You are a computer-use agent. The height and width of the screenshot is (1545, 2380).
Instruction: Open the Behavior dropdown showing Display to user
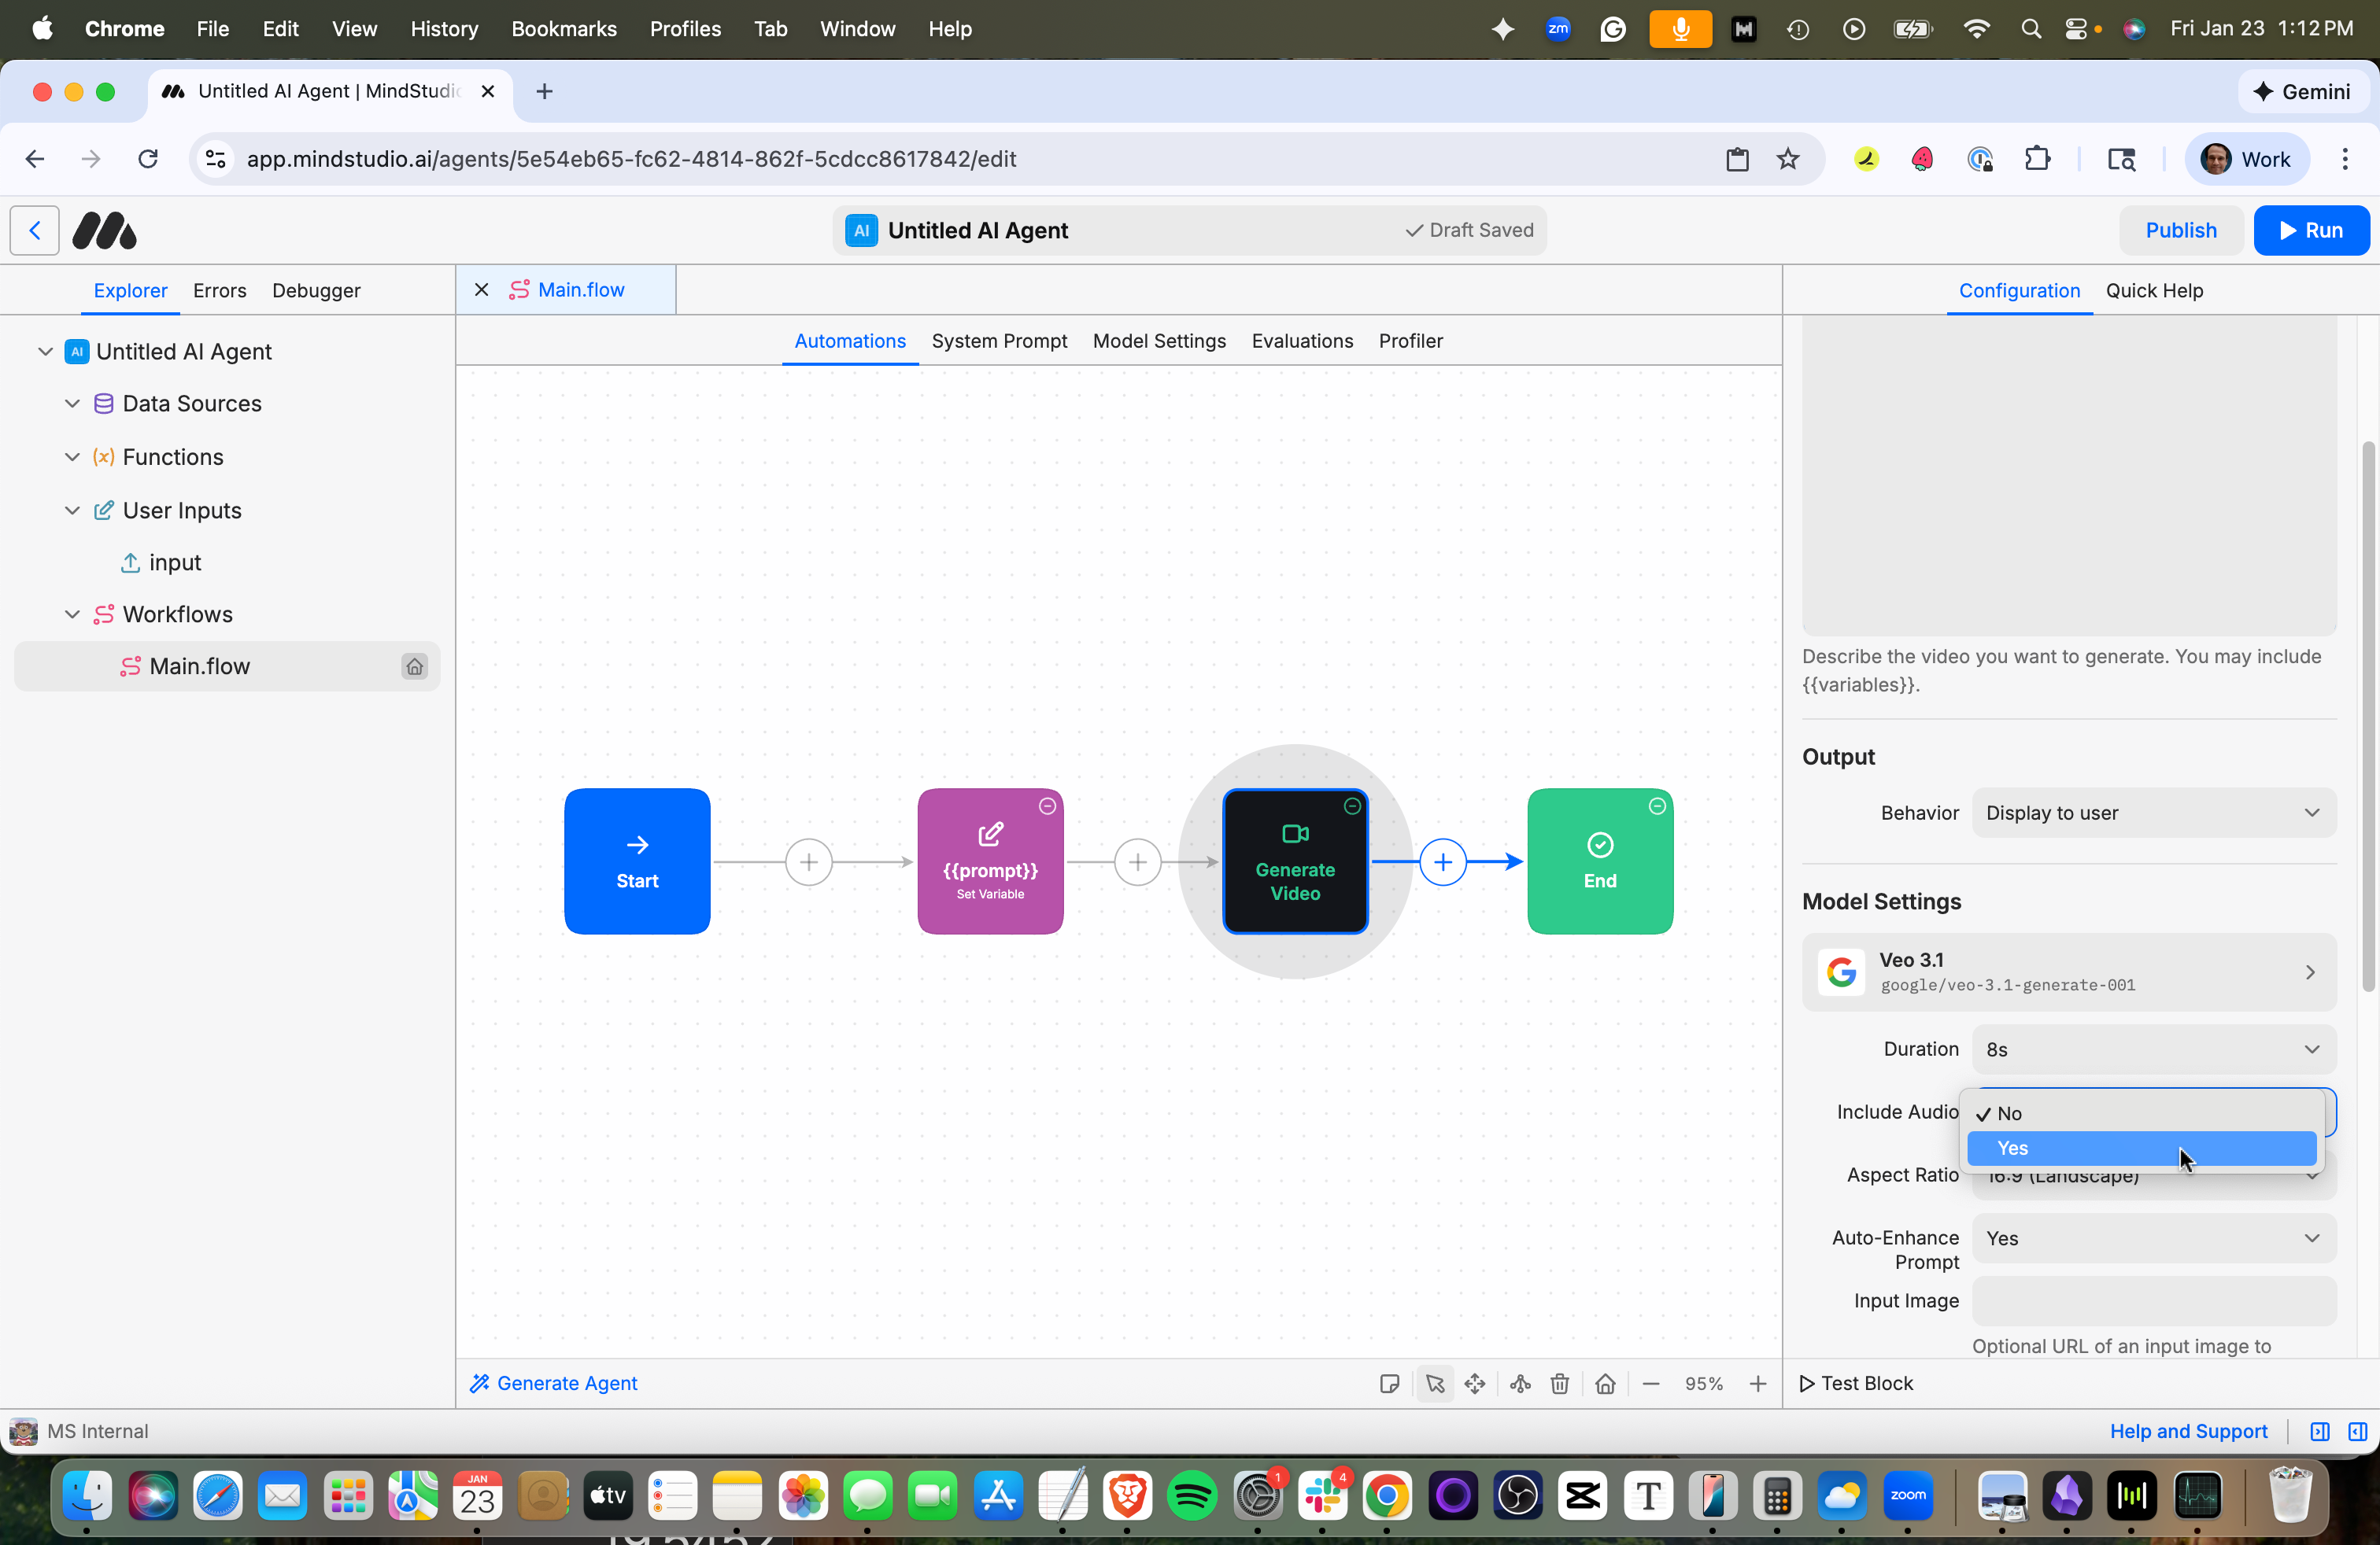(2152, 813)
